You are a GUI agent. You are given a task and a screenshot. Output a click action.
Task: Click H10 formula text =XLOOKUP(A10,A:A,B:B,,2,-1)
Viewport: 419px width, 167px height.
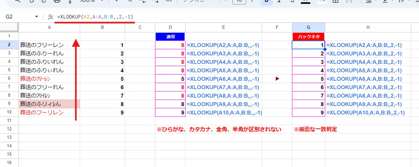click(x=366, y=112)
